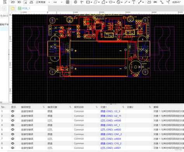The image size is (184, 152).
Task: Open the CN1_2 GND pad link
Action: [x=111, y=134]
